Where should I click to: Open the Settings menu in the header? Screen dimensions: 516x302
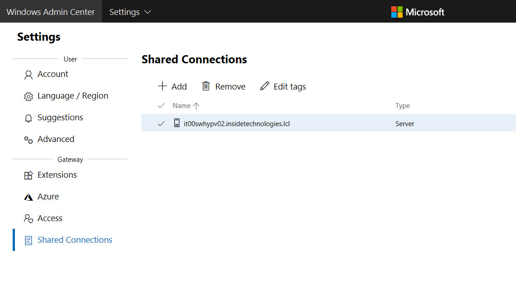[130, 12]
